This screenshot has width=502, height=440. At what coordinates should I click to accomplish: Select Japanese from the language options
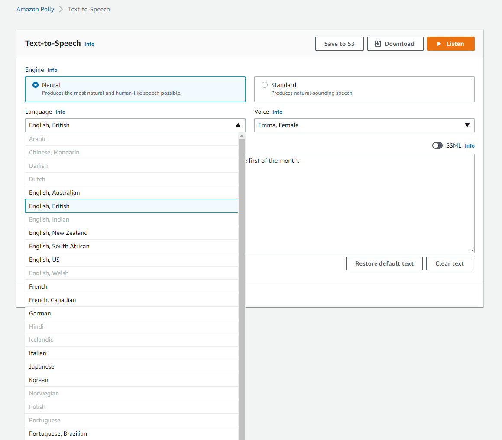click(132, 366)
